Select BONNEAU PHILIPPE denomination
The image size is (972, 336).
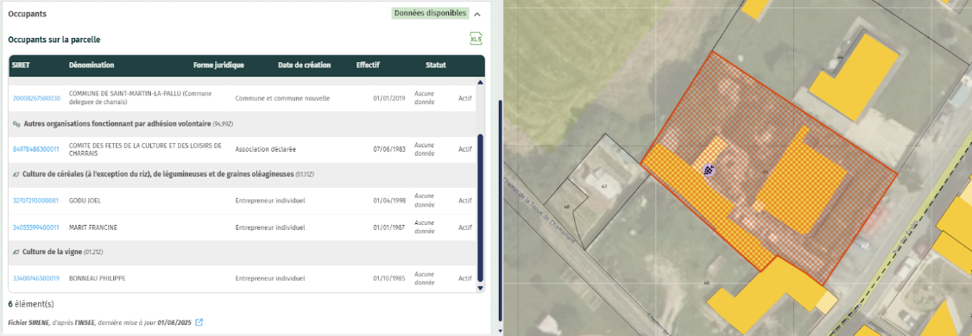click(98, 278)
